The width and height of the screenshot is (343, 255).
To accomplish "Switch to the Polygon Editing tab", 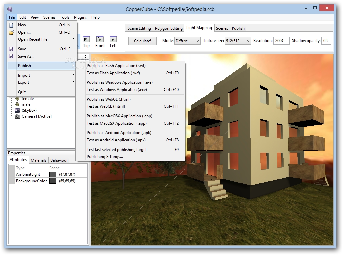I will tap(168, 28).
